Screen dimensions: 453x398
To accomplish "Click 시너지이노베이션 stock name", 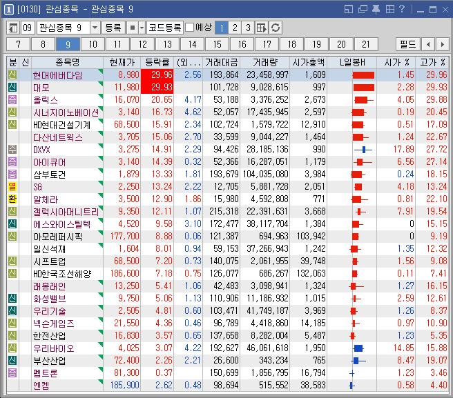I will (66, 112).
